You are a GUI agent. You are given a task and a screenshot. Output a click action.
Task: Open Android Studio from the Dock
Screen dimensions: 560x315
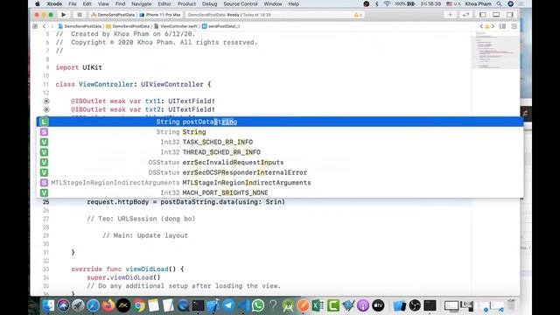point(288,305)
